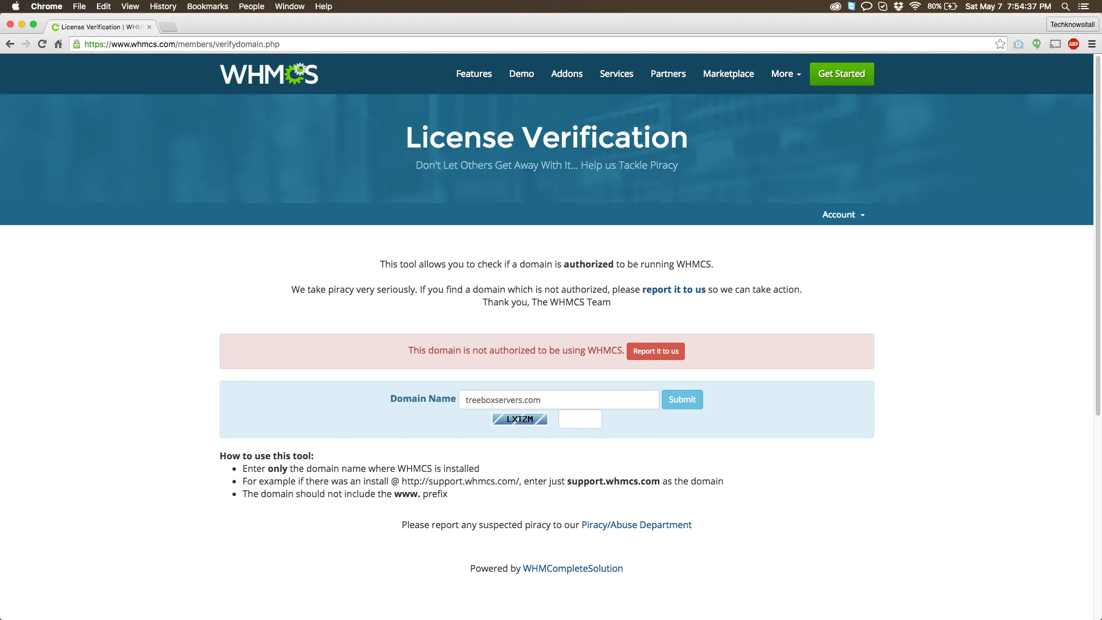Open the File menu
The height and width of the screenshot is (620, 1102).
click(x=79, y=6)
